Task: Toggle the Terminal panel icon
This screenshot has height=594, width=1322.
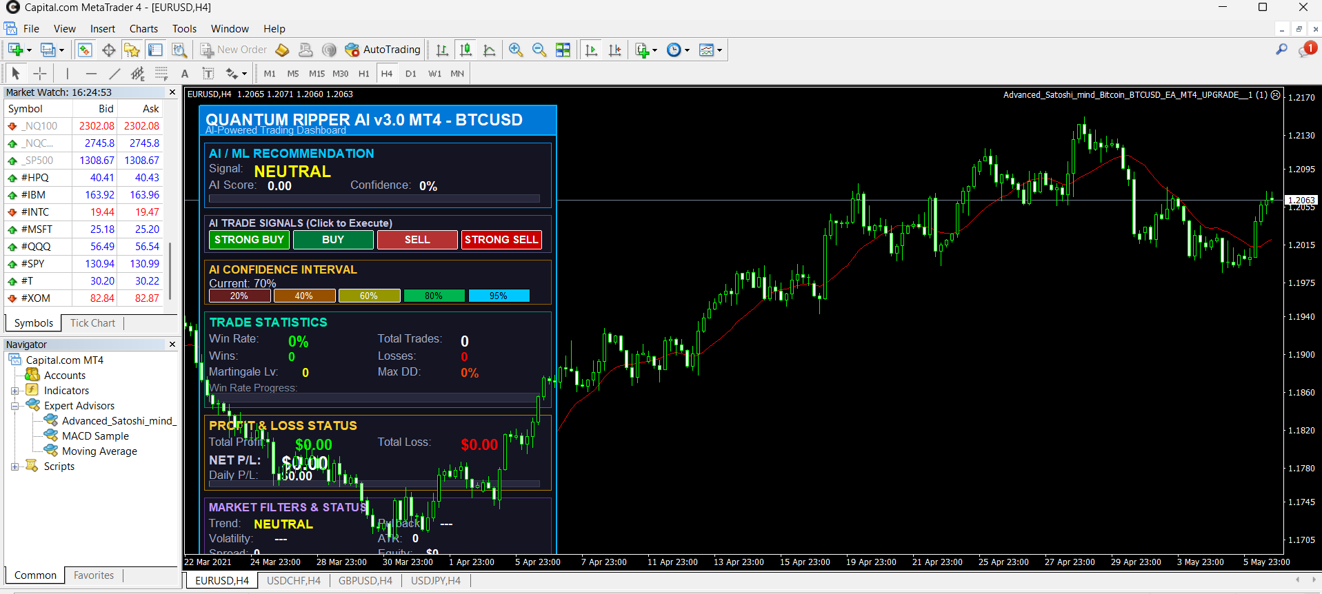Action: click(x=156, y=50)
